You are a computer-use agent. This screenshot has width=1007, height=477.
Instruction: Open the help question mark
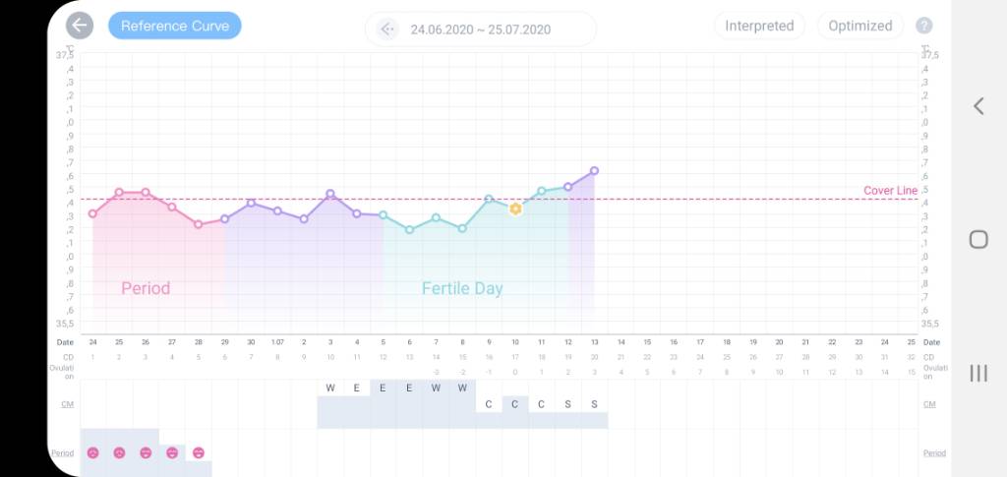923,27
